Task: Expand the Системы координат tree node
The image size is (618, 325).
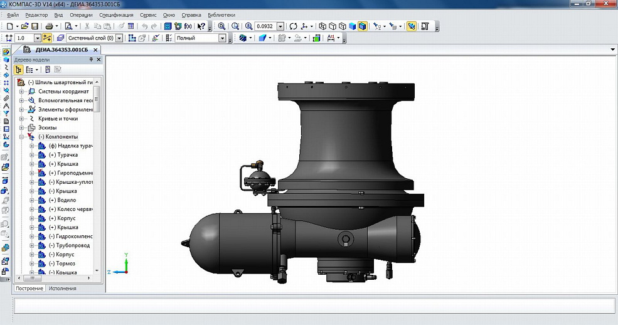Action: pos(22,91)
